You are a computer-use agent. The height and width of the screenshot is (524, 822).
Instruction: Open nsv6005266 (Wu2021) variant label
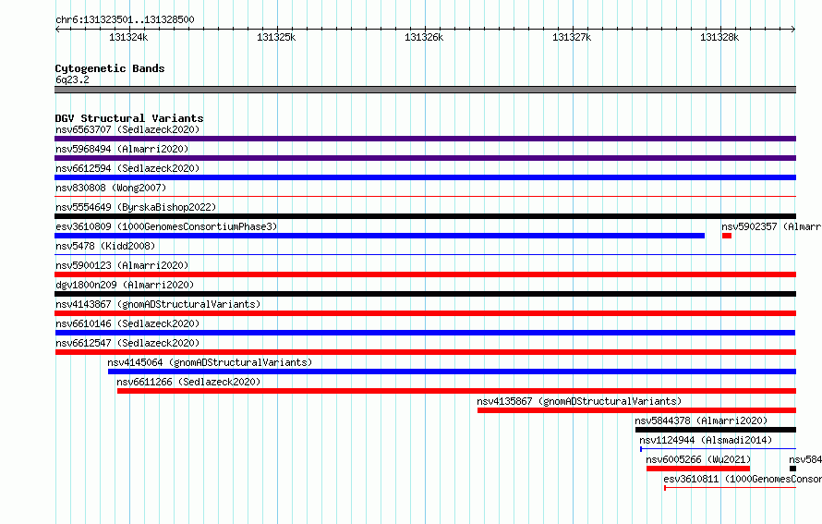click(698, 459)
